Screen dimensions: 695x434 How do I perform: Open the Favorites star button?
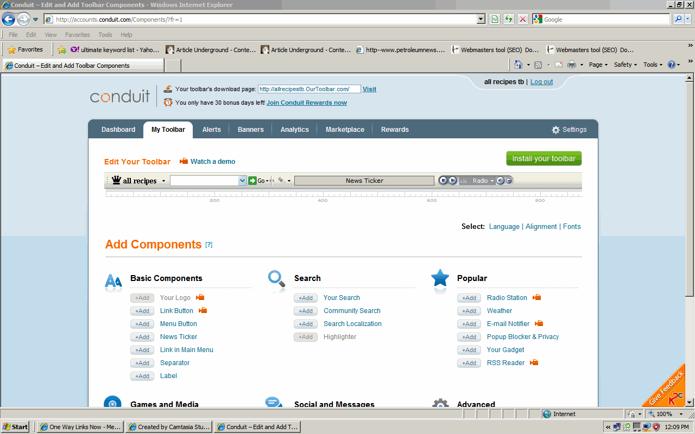25,49
